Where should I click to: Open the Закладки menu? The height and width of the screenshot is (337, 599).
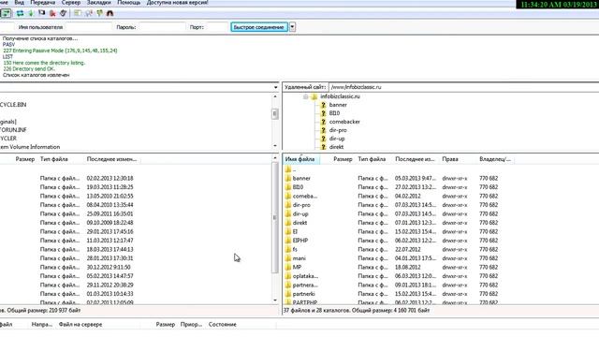98,2
